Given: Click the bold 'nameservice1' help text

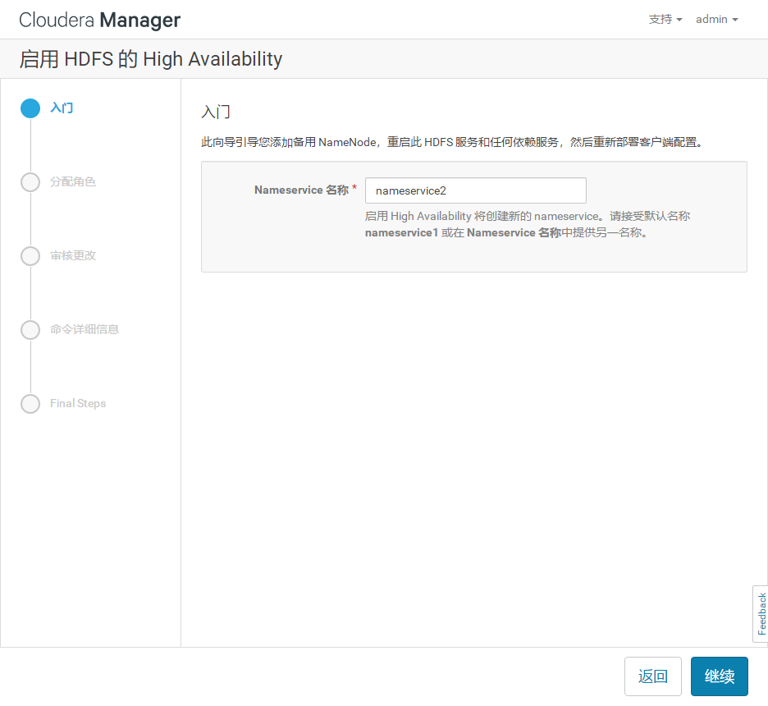Looking at the screenshot, I should coord(401,232).
